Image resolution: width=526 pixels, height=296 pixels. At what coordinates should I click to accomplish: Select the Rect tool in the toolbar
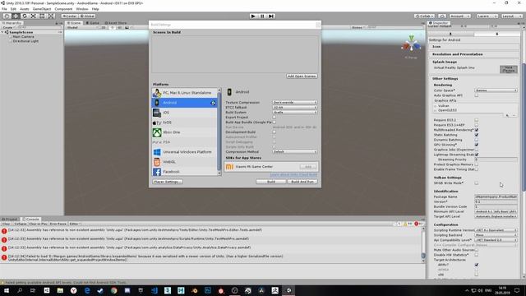pos(42,16)
